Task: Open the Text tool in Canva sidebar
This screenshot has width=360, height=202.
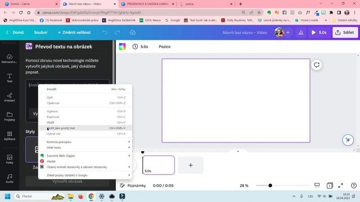Action: coord(10,78)
